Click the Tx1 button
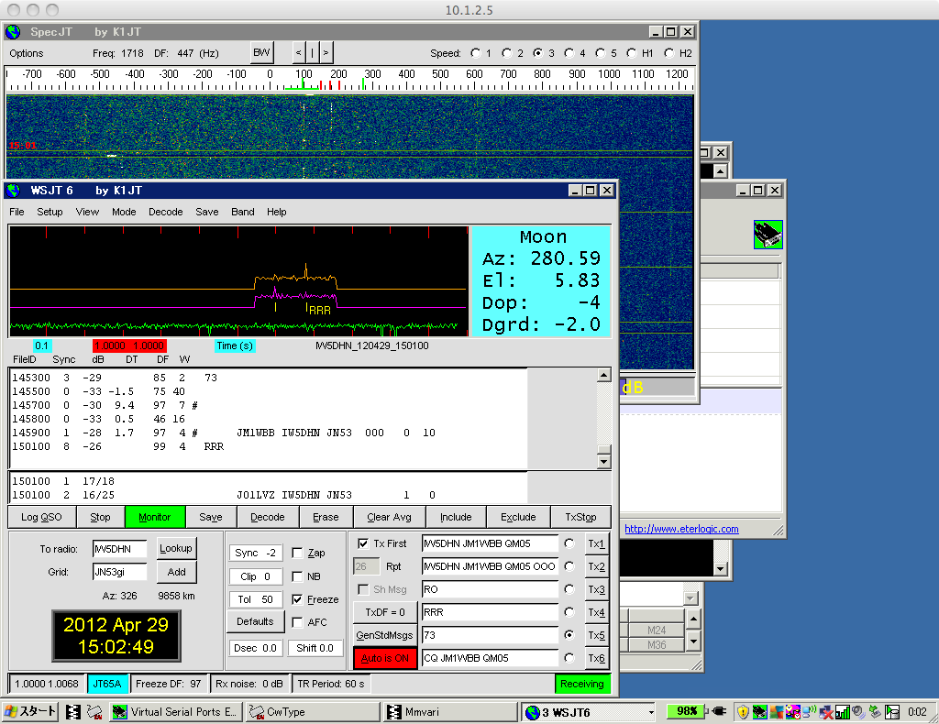Image resolution: width=939 pixels, height=724 pixels. point(596,543)
